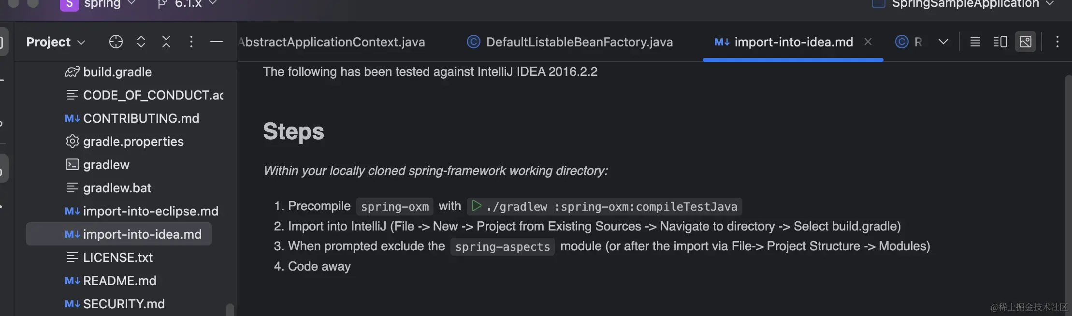Click the Collapse All icon in Project panel
1072x316 pixels.
point(166,42)
